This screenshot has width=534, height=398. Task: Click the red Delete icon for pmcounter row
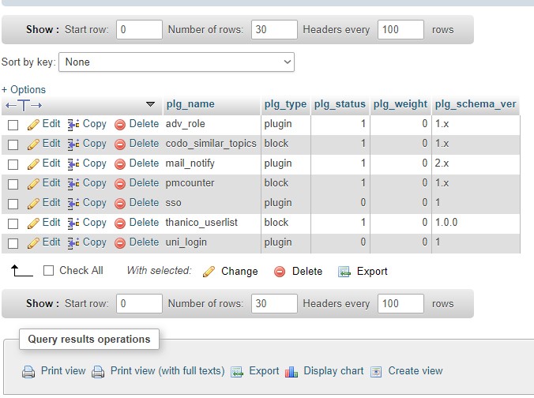(x=120, y=184)
